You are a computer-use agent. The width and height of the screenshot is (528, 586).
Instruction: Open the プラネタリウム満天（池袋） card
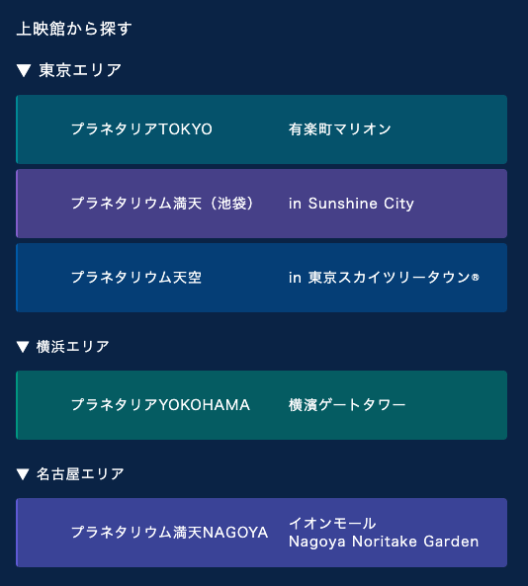click(261, 204)
